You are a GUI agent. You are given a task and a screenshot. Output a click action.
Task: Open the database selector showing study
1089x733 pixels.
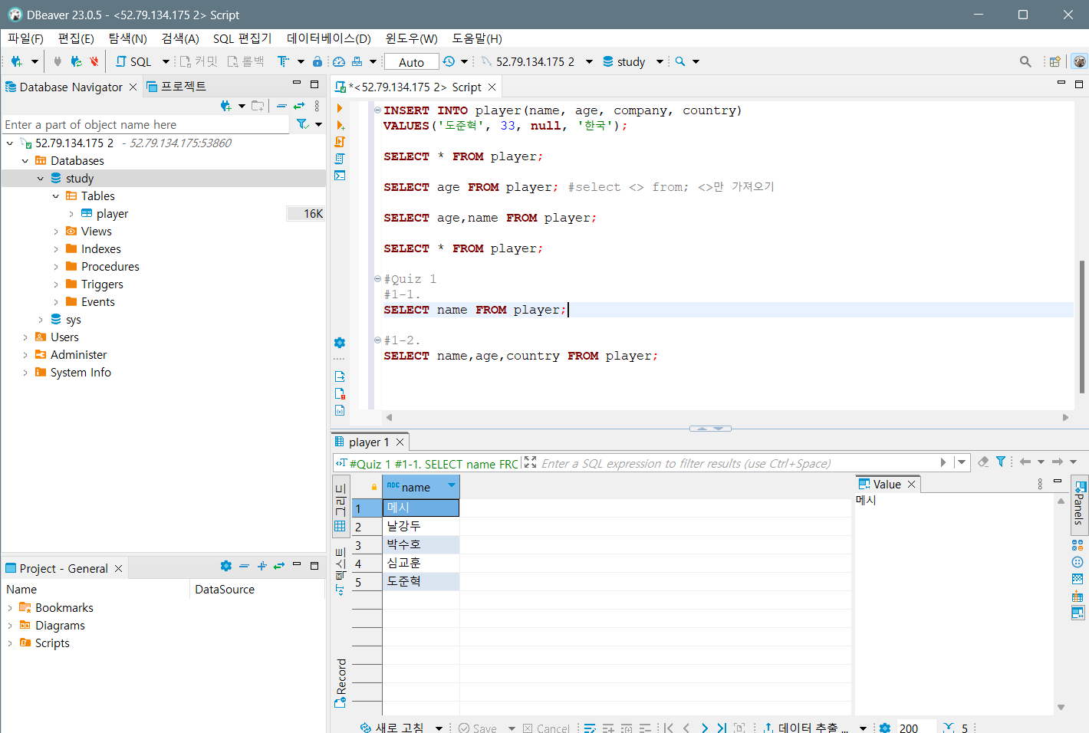coord(633,61)
